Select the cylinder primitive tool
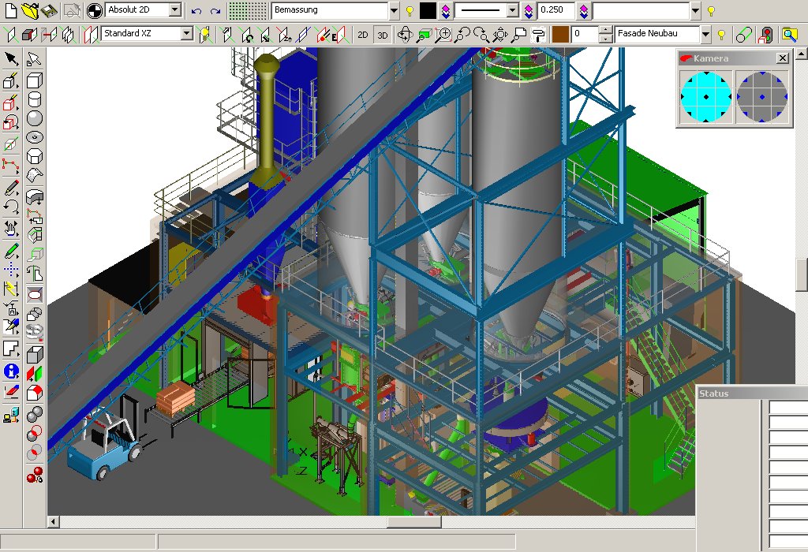The height and width of the screenshot is (552, 808). tap(35, 99)
